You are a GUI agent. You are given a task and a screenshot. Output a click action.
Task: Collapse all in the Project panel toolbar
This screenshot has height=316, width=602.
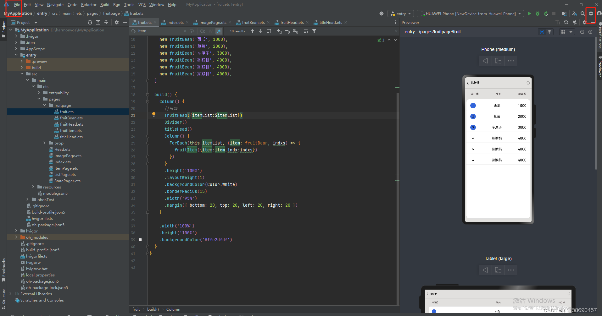pyautogui.click(x=106, y=22)
